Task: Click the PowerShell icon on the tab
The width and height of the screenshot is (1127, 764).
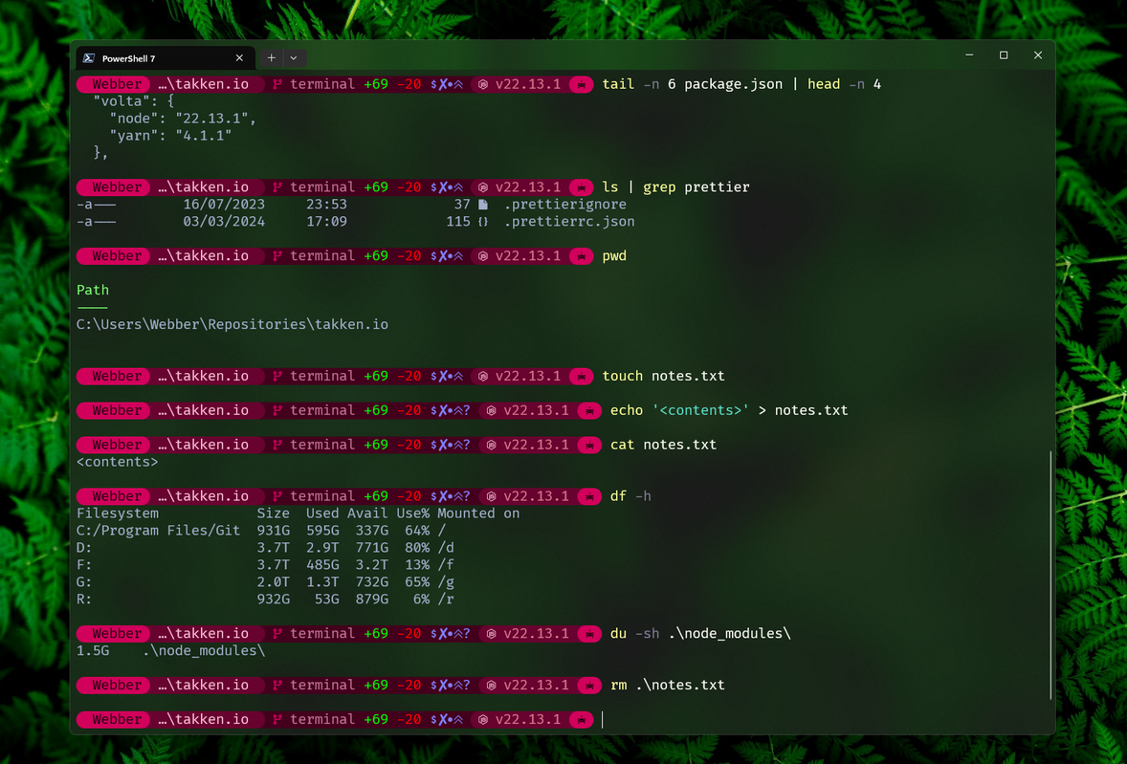Action: (x=89, y=57)
